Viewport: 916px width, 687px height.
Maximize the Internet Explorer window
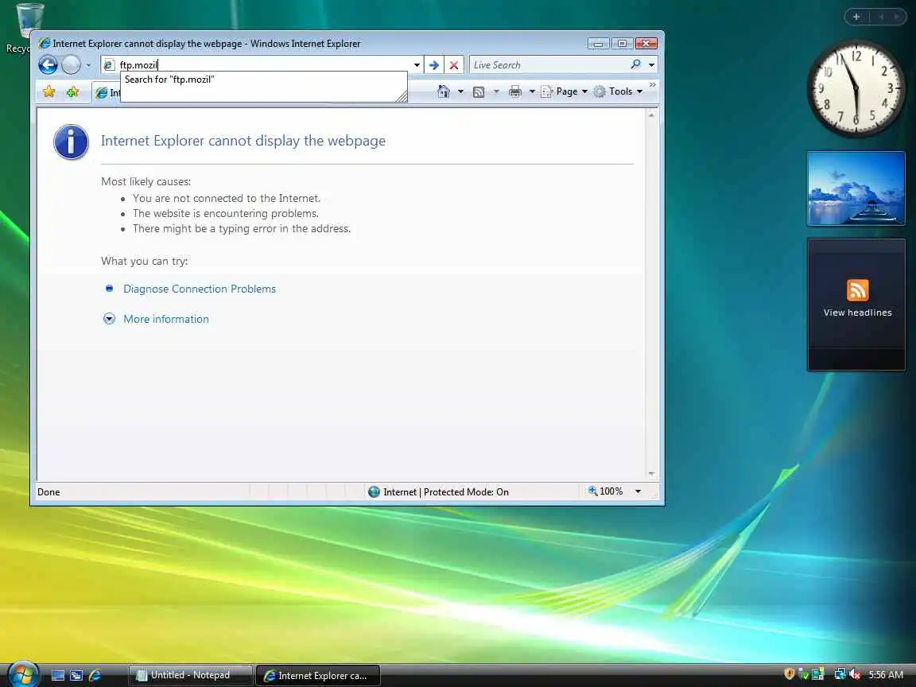(622, 44)
